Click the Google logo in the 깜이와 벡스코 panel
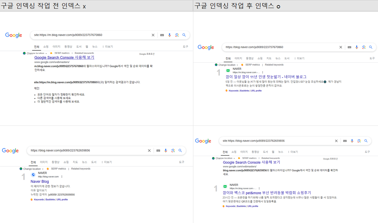The height and width of the screenshot is (223, 378). point(203,141)
